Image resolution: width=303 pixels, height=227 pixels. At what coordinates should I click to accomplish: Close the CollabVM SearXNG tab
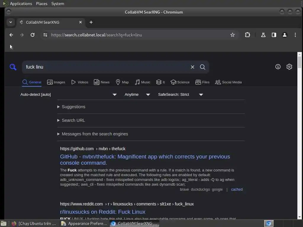coord(80,22)
